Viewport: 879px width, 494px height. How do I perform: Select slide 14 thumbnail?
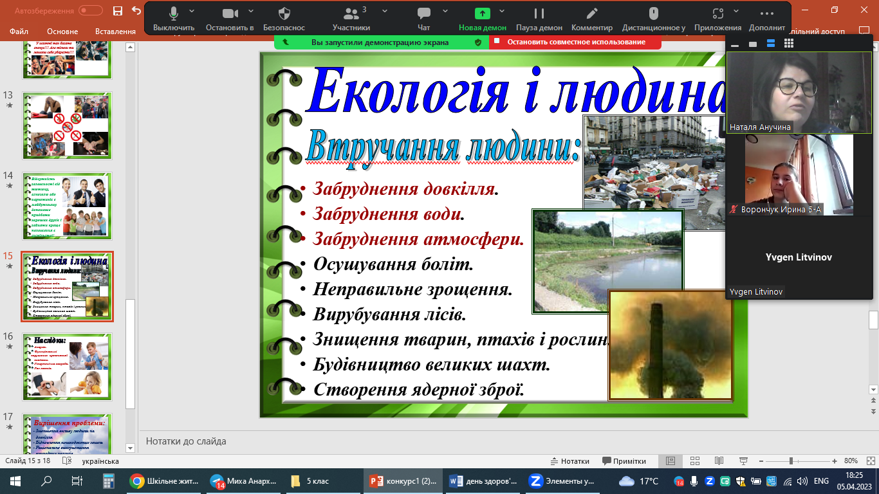[x=68, y=206]
